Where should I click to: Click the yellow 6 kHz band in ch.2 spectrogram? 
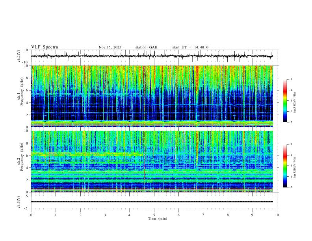[x=87, y=154]
